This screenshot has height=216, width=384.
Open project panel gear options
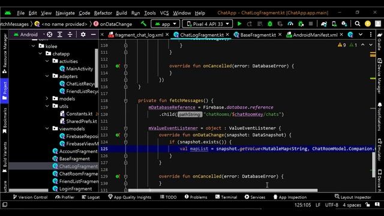[x=83, y=35]
